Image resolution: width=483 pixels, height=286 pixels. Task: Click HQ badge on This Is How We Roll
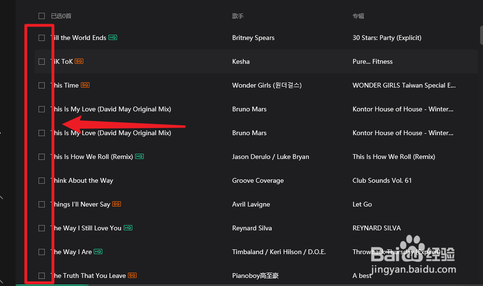[139, 157]
